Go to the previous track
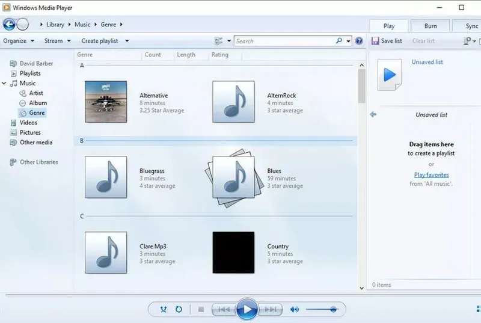This screenshot has height=323, width=481. (x=223, y=310)
